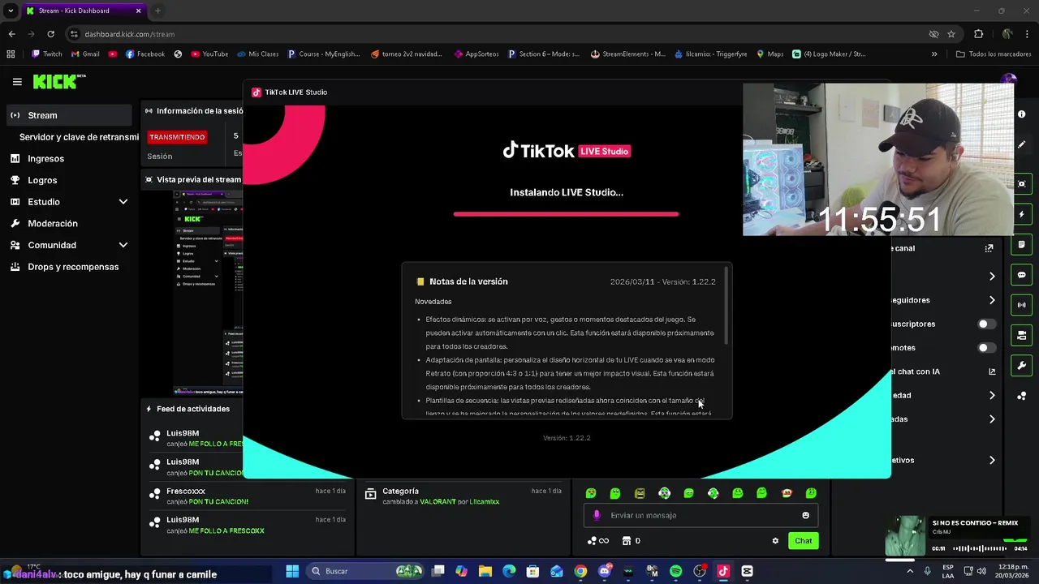This screenshot has width=1039, height=584.
Task: Click the dashboard.kick.com/stream address bar
Action: pos(129,34)
